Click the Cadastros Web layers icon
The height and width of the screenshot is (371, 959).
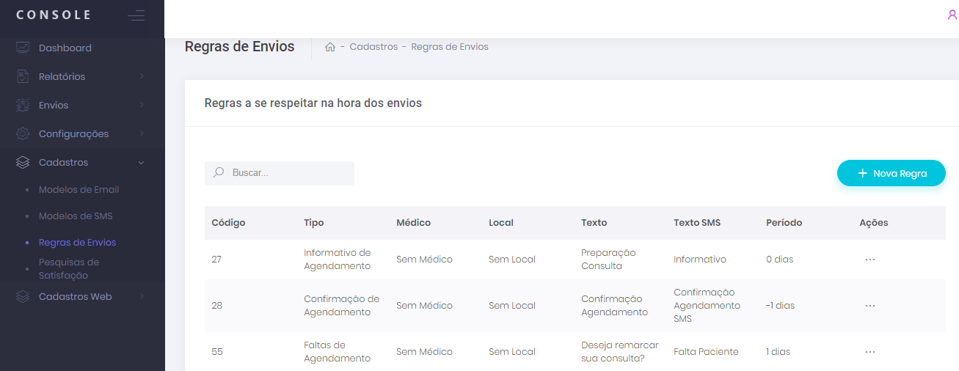(23, 296)
